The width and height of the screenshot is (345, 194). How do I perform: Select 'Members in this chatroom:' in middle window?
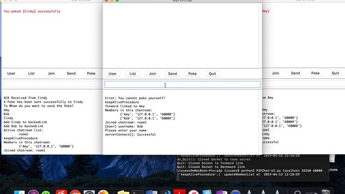pos(128,110)
